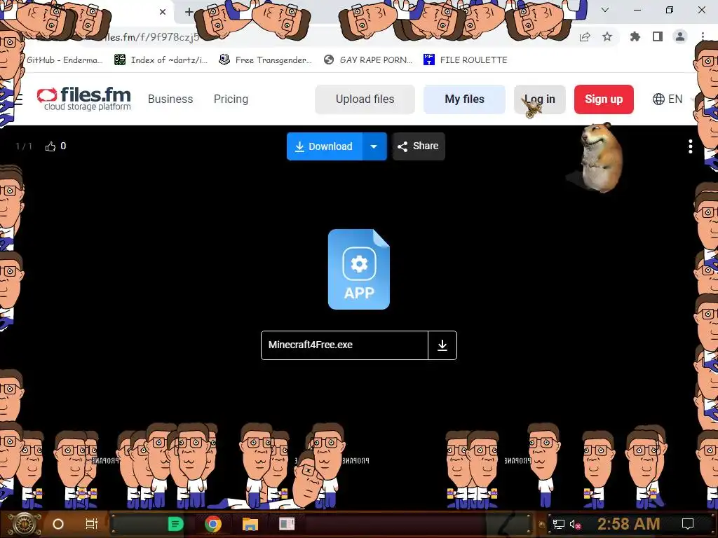Open the Index of ~dartz bookmark
The width and height of the screenshot is (718, 538).
161,60
